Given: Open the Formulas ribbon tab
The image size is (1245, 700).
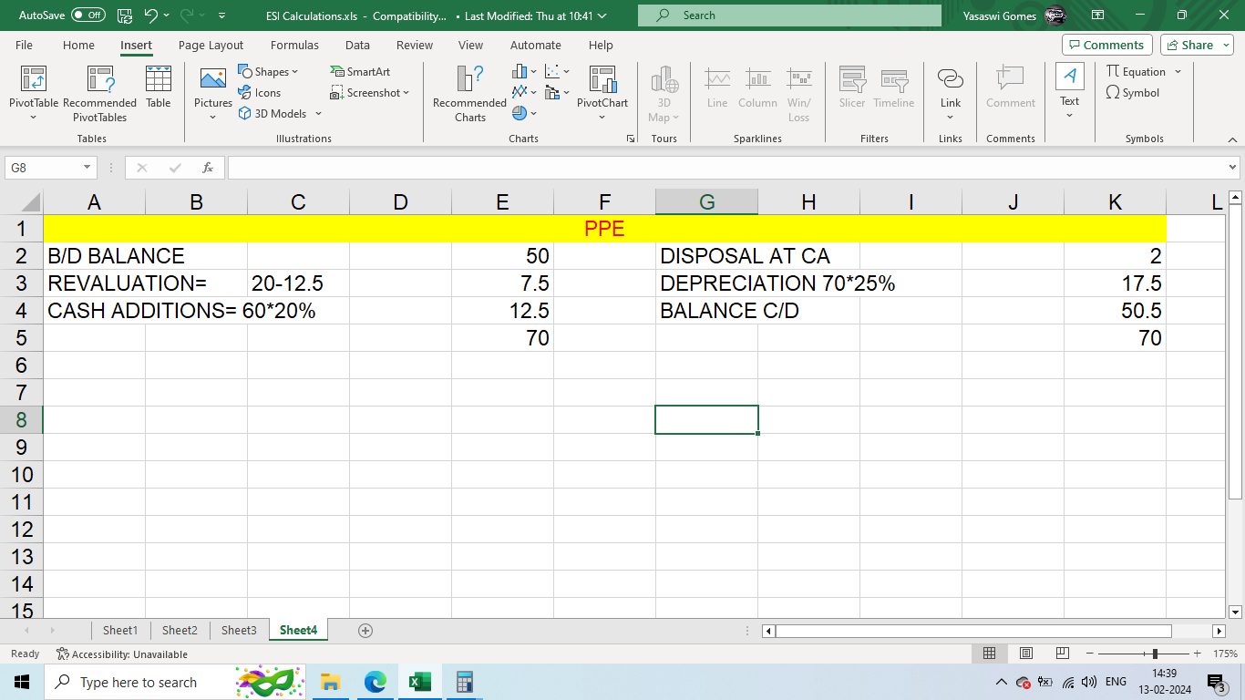Looking at the screenshot, I should point(294,45).
